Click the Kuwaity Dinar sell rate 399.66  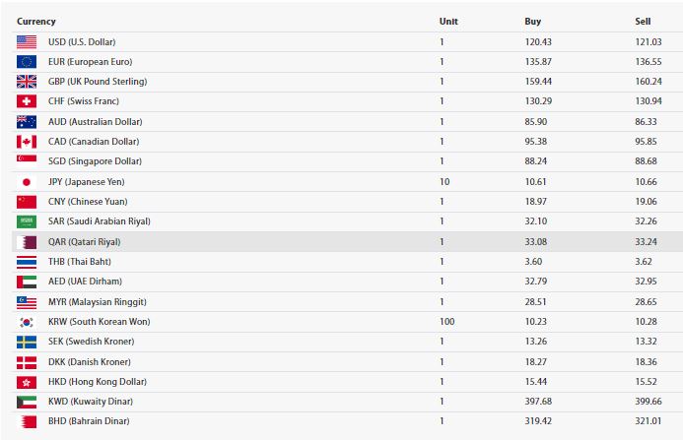click(x=649, y=402)
